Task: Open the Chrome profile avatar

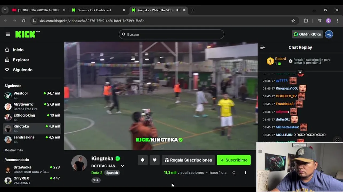Action: (328, 21)
